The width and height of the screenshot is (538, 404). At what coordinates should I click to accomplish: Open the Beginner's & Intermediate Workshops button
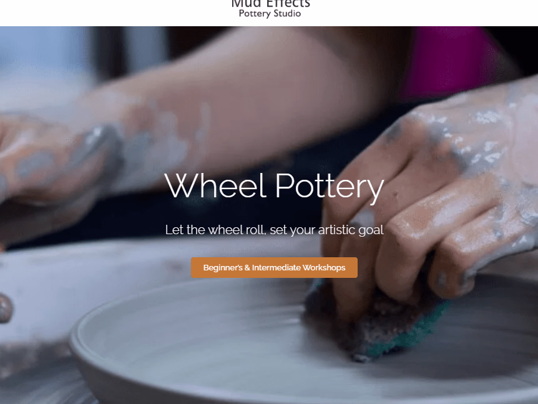point(274,267)
